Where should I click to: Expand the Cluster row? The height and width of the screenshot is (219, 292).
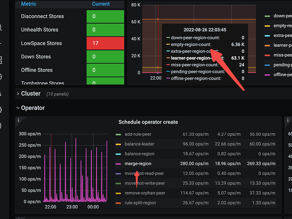(x=31, y=94)
